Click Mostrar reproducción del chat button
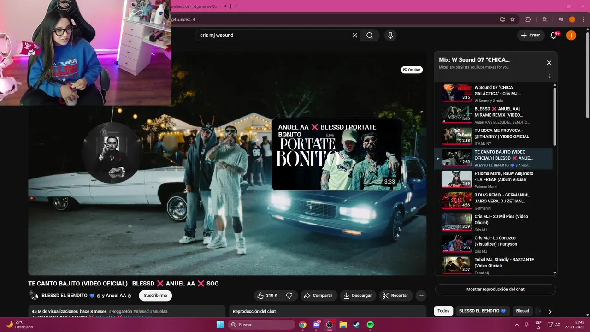This screenshot has width=590, height=332. click(496, 289)
